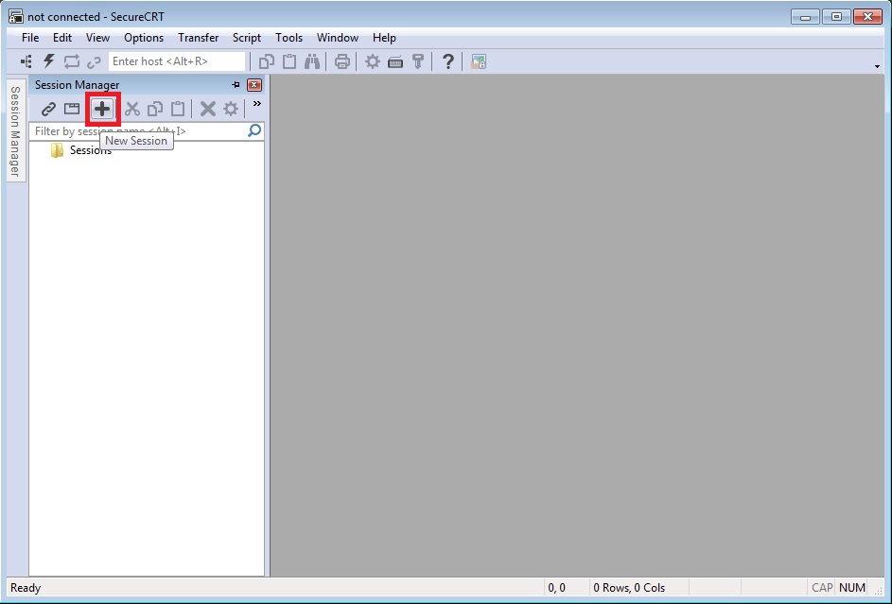The image size is (892, 604).
Task: Click the Print icon in toolbar
Action: coord(341,61)
